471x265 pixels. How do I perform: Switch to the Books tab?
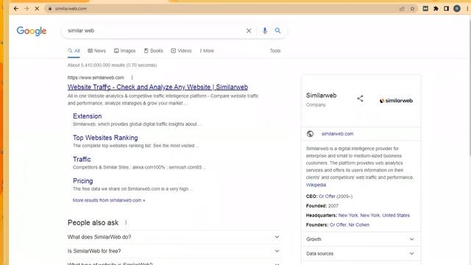(154, 51)
